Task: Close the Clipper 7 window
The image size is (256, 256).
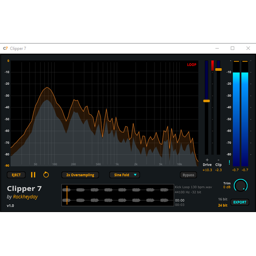Action: point(248,48)
